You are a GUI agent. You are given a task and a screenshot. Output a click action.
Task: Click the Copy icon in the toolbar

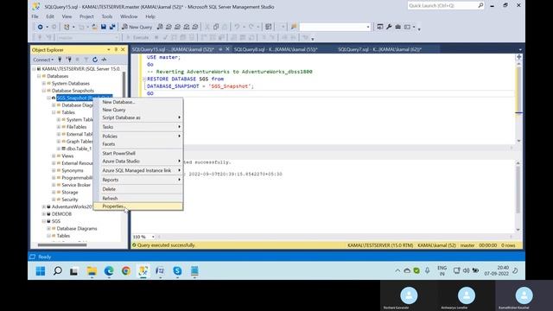coord(216,27)
